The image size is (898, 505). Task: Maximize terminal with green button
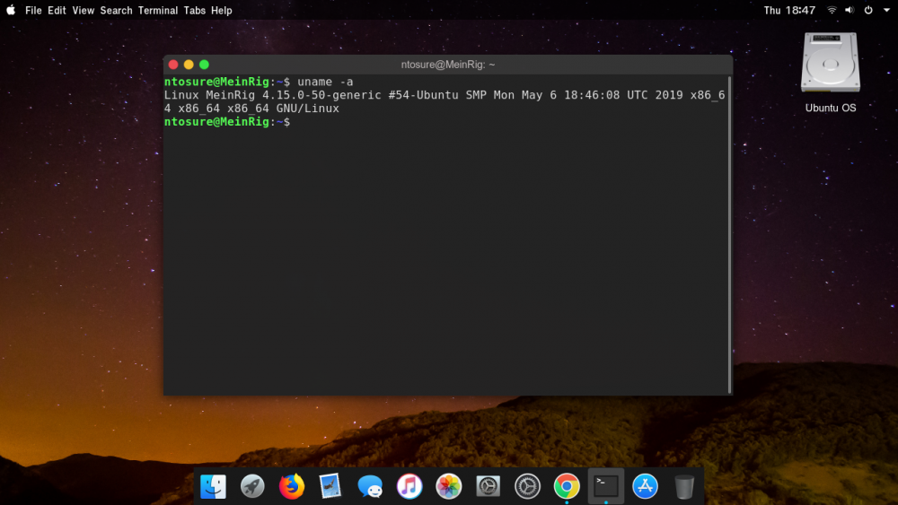(x=204, y=65)
